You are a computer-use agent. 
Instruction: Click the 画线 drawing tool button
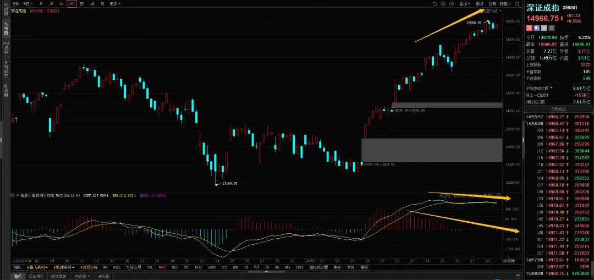click(x=479, y=3)
